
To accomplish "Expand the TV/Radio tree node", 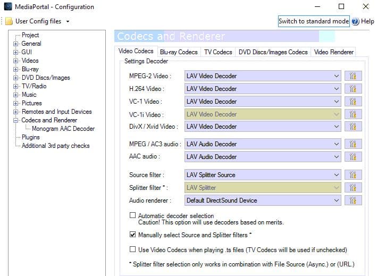I will pos(15,86).
